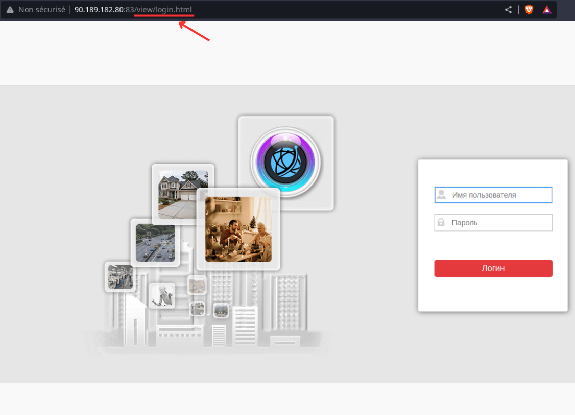
Task: Open Brave Rewards triangle icon
Action: point(547,9)
